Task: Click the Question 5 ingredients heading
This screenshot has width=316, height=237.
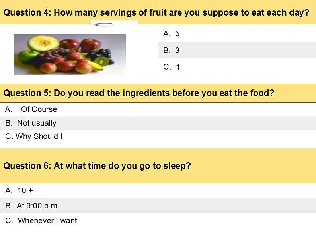Action: [139, 93]
